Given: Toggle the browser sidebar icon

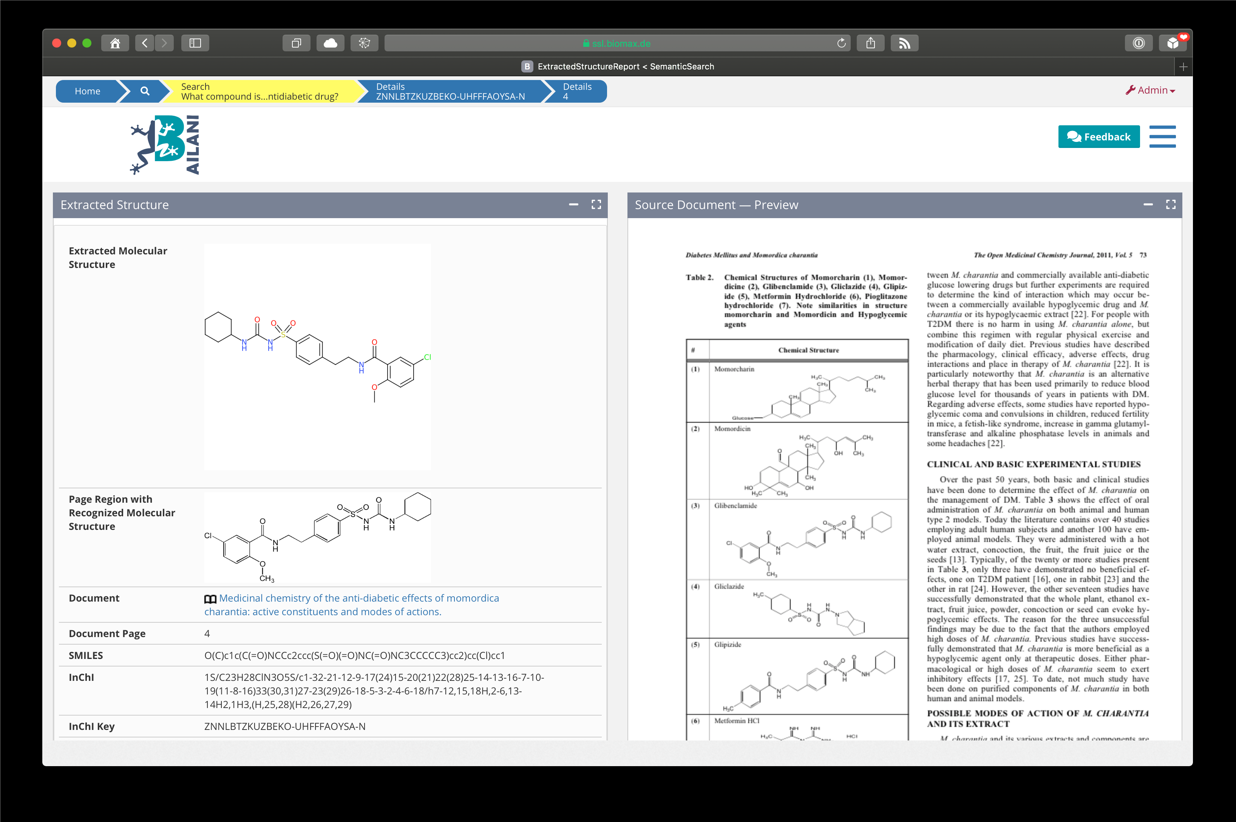Looking at the screenshot, I should click(x=195, y=43).
